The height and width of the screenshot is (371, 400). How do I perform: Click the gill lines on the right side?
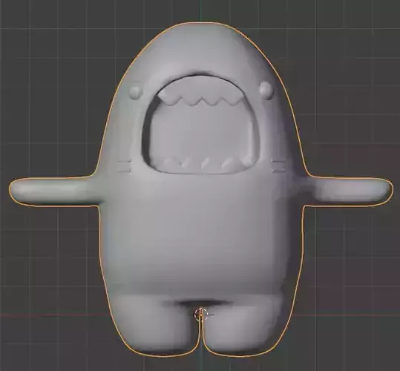[x=278, y=165]
